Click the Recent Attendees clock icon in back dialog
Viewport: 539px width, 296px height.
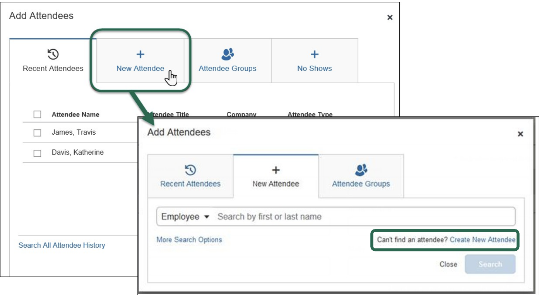53,55
